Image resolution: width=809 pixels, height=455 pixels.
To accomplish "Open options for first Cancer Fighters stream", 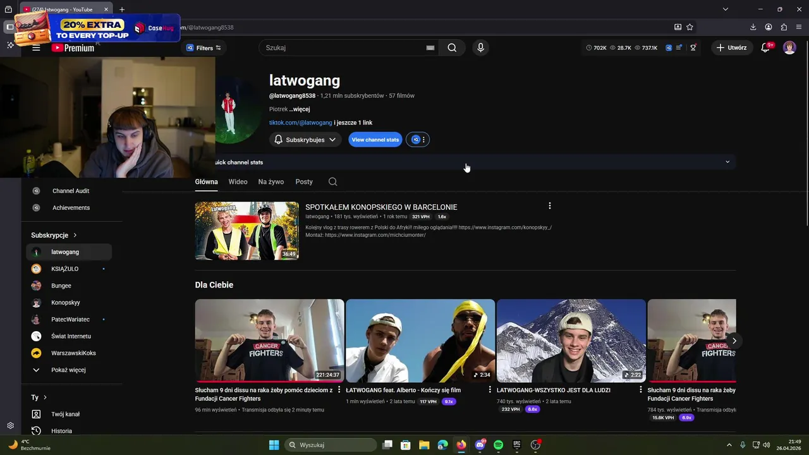I will click(x=339, y=390).
